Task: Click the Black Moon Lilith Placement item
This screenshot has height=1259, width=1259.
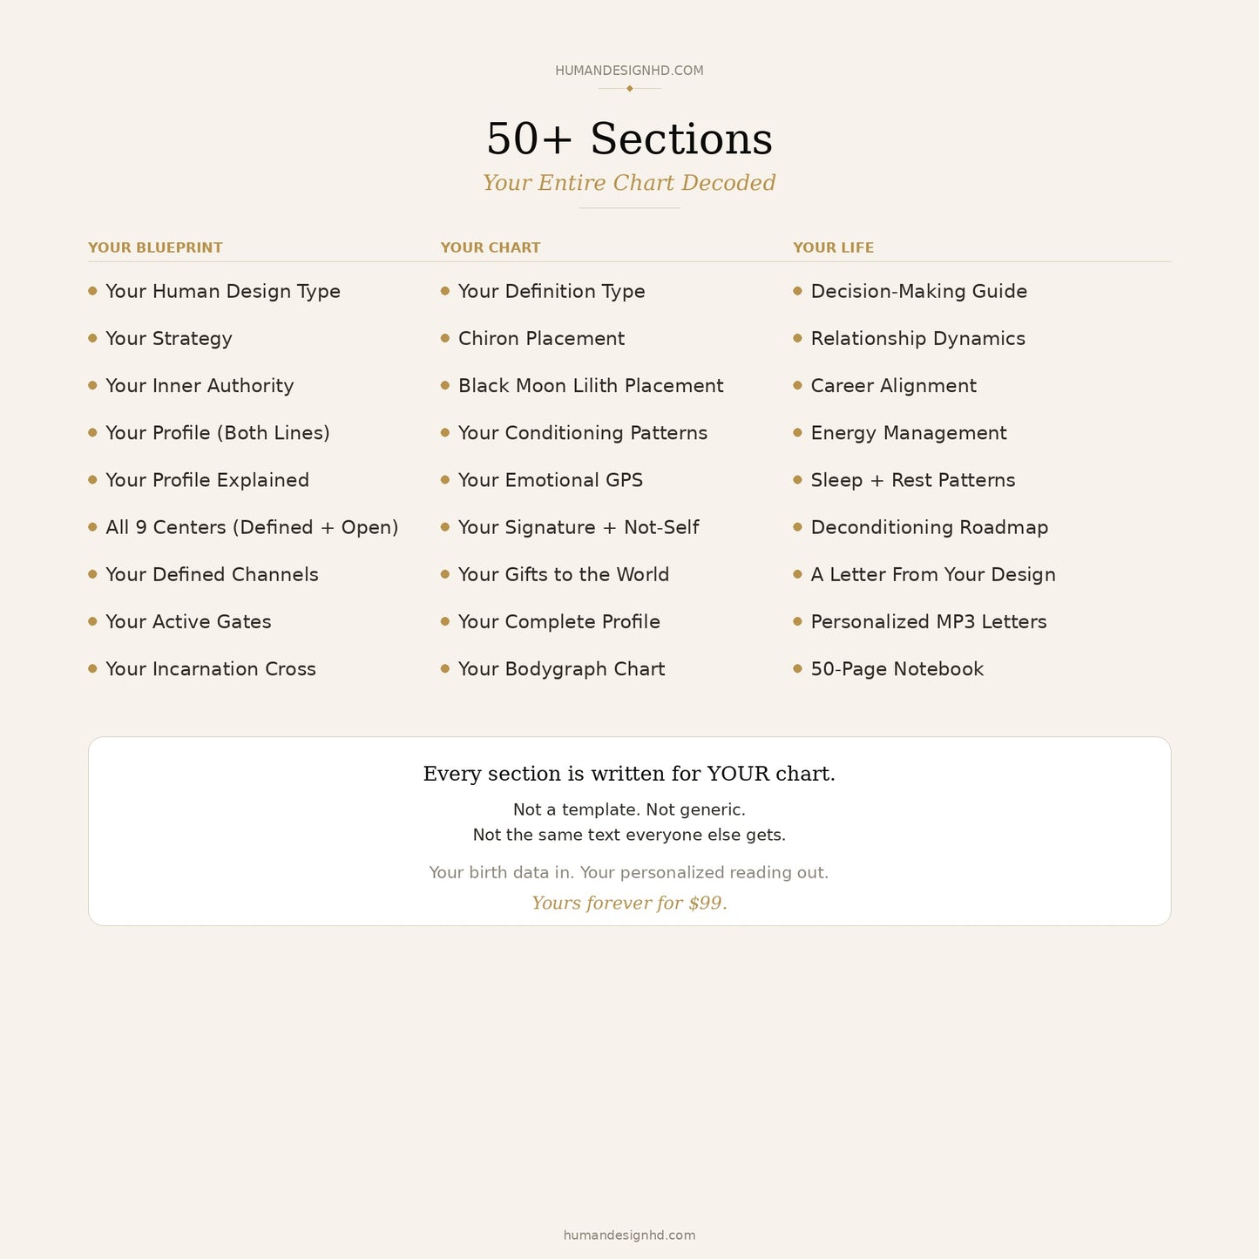Action: coord(591,385)
